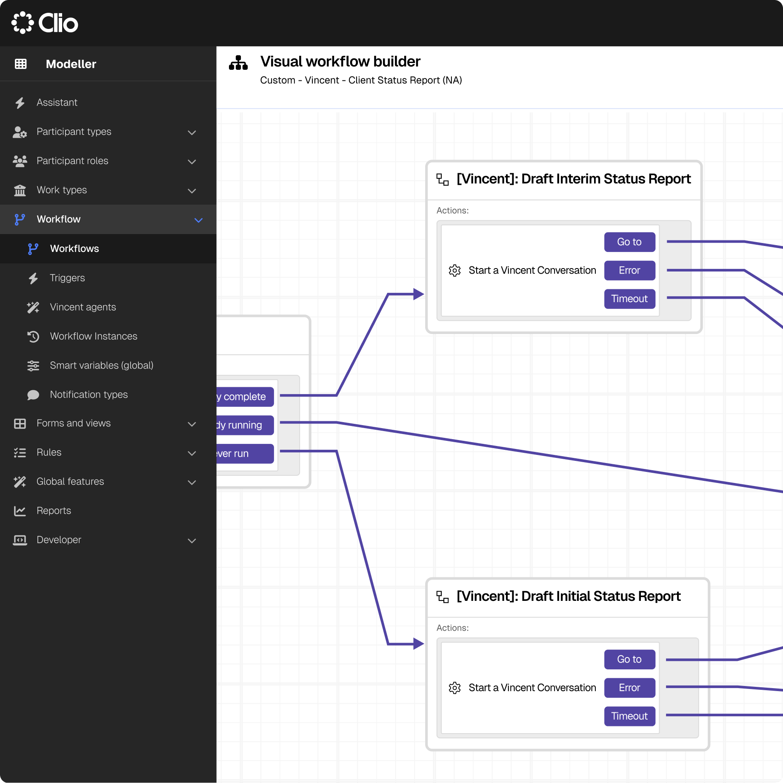Click Error in Draft Interim Status Report
This screenshot has width=783, height=783.
click(629, 270)
